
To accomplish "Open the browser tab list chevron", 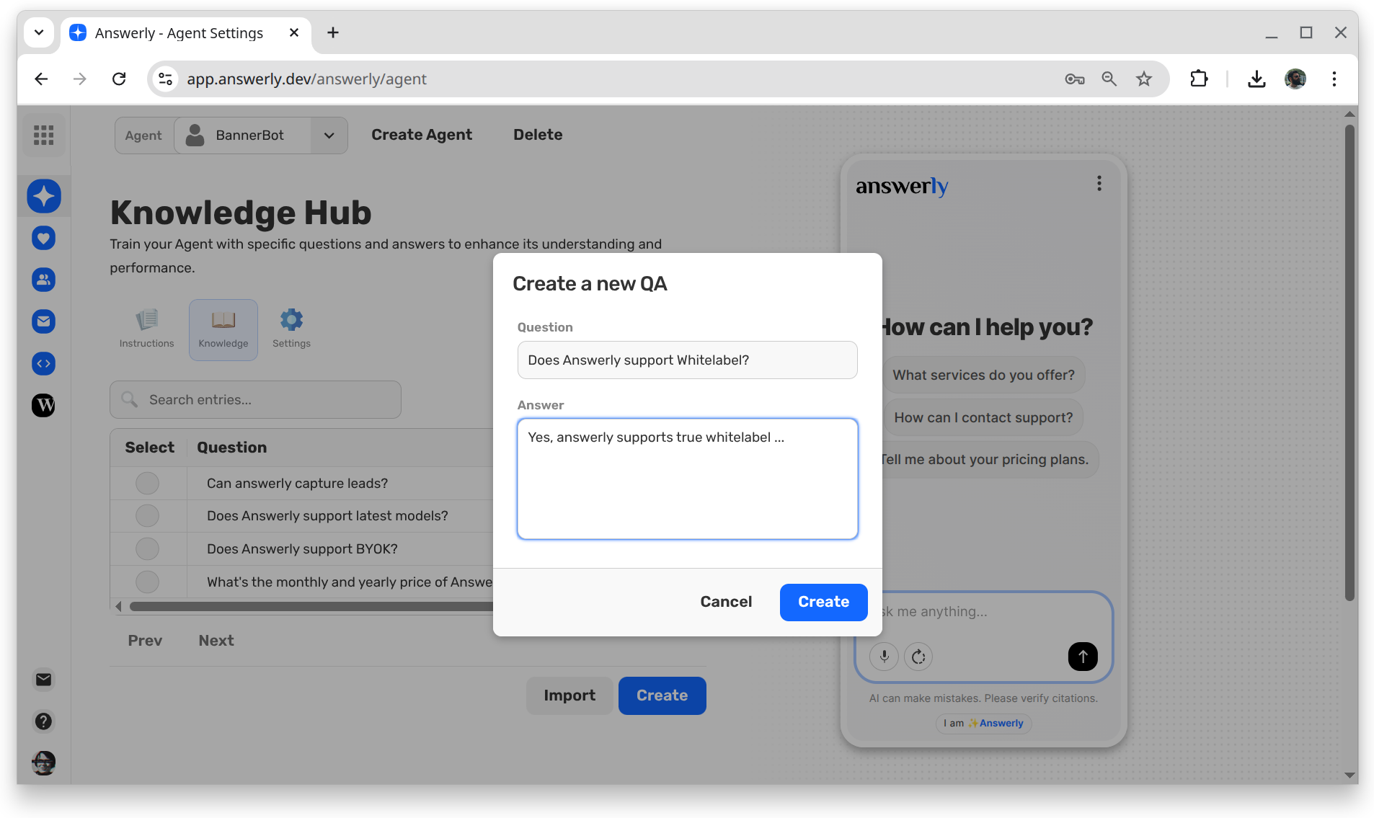I will [39, 32].
